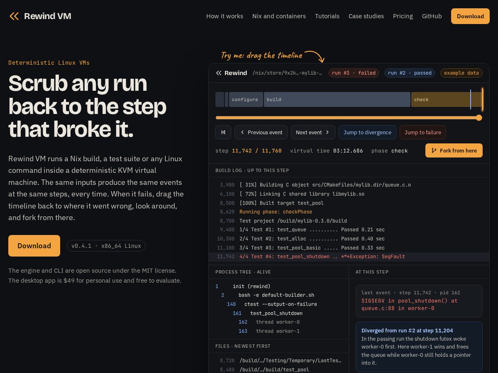Open Tutorials nav link
Screen dimensions: 498x373
327,16
